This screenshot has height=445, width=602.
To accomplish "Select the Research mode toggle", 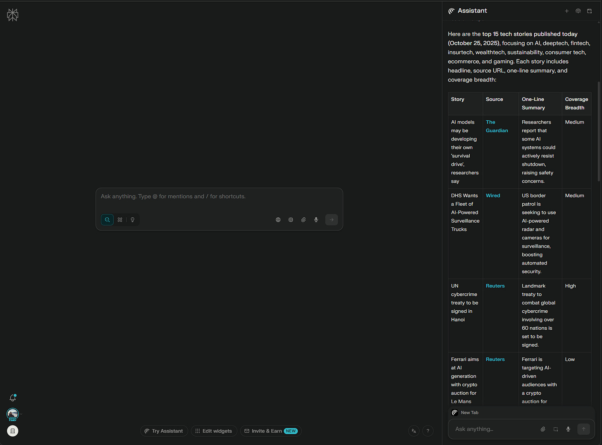I will tap(120, 220).
